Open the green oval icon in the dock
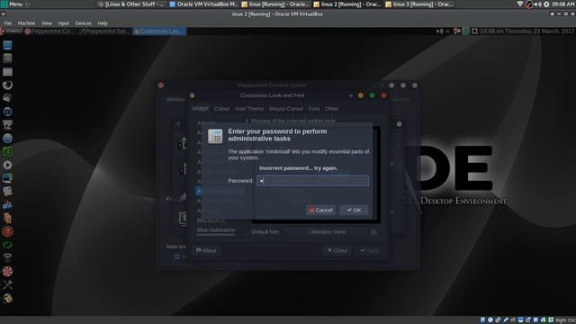Viewport: 576px width, 324px height. coord(7,245)
